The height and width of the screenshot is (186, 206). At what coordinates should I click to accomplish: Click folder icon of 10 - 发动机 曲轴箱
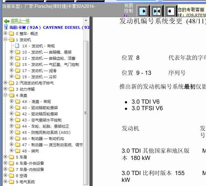(x=18, y=52)
